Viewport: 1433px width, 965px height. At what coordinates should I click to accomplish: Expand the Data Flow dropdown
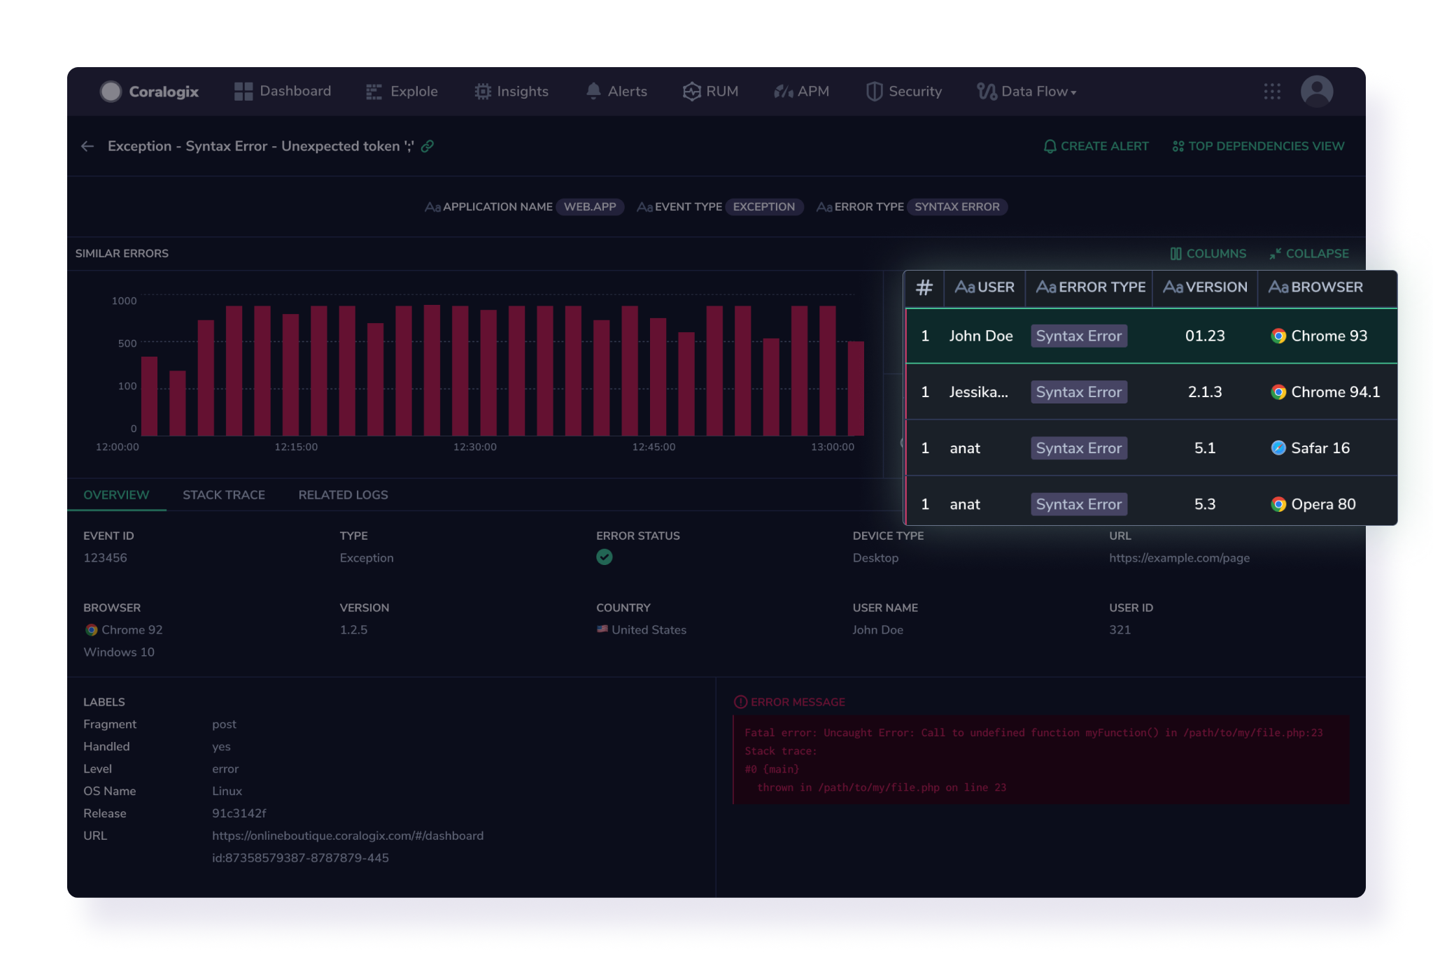tap(1026, 92)
